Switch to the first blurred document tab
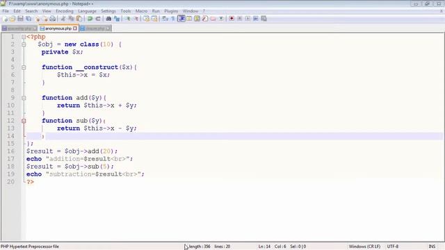Screen dimensions: 445x250 [x=19, y=28]
